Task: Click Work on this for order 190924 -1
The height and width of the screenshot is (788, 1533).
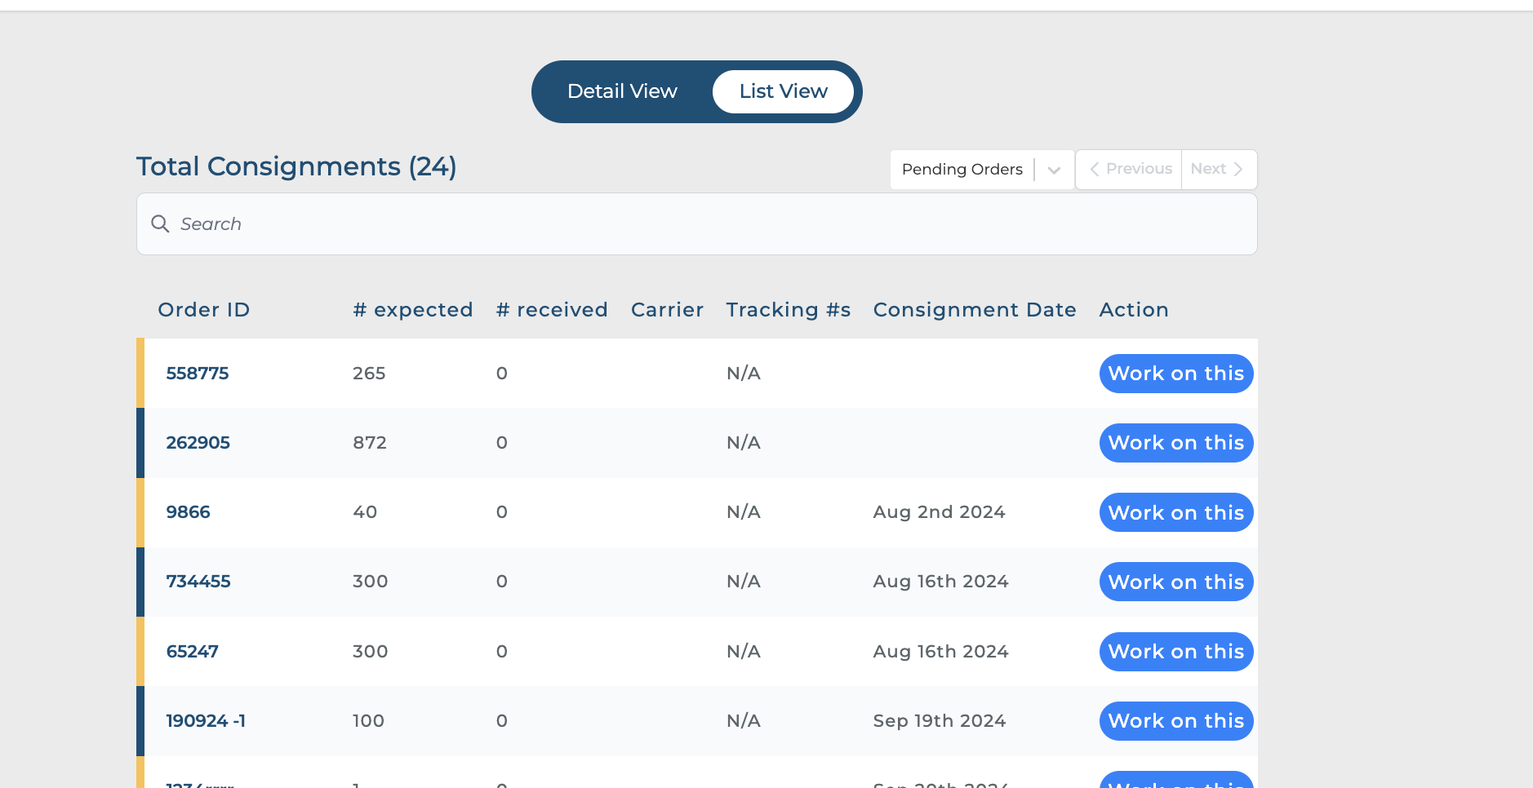Action: click(x=1175, y=721)
